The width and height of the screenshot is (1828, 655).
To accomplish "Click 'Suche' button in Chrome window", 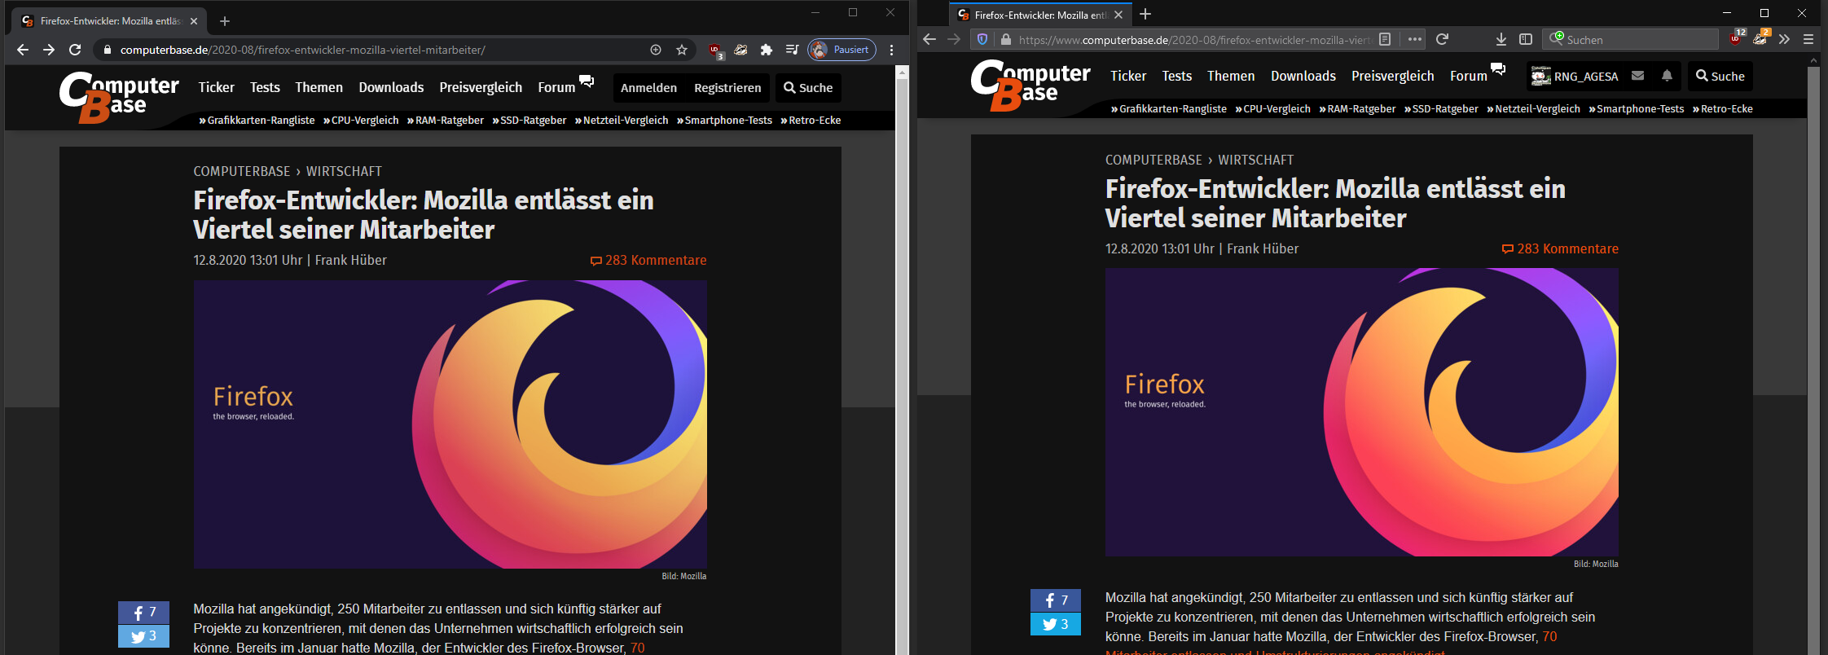I will pos(808,88).
